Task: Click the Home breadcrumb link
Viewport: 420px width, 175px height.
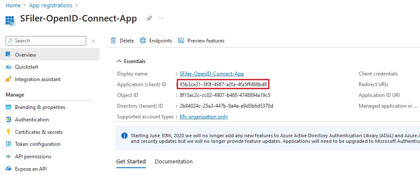Action: coord(13,5)
